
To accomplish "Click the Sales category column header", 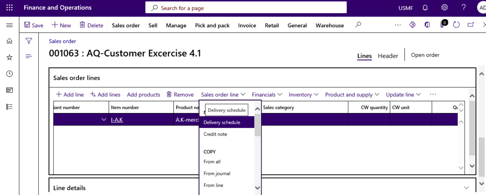I will tap(304, 107).
